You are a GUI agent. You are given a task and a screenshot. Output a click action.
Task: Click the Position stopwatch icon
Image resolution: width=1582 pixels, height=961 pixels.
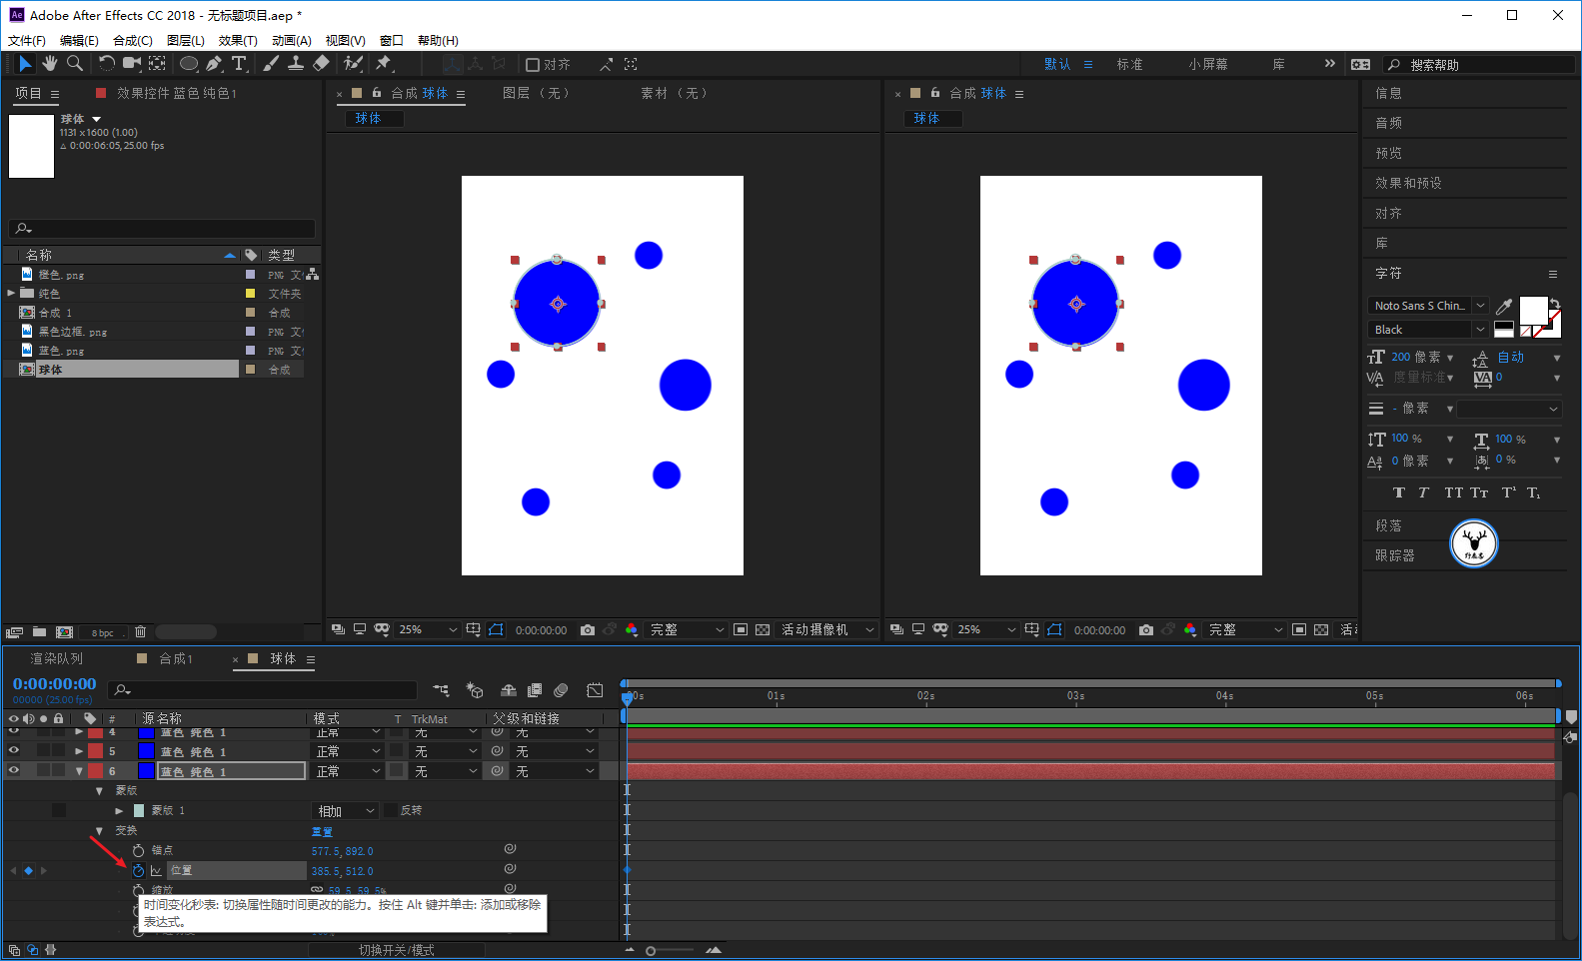(138, 871)
